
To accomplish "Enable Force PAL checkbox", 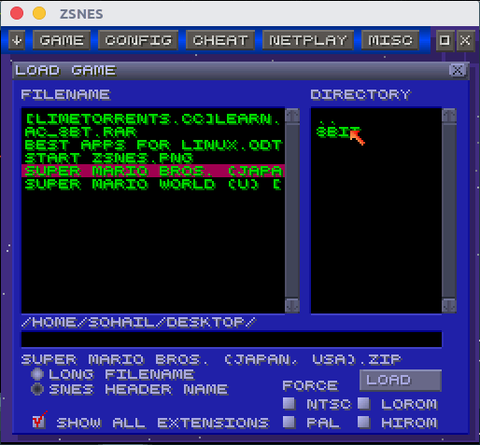I will tap(289, 423).
